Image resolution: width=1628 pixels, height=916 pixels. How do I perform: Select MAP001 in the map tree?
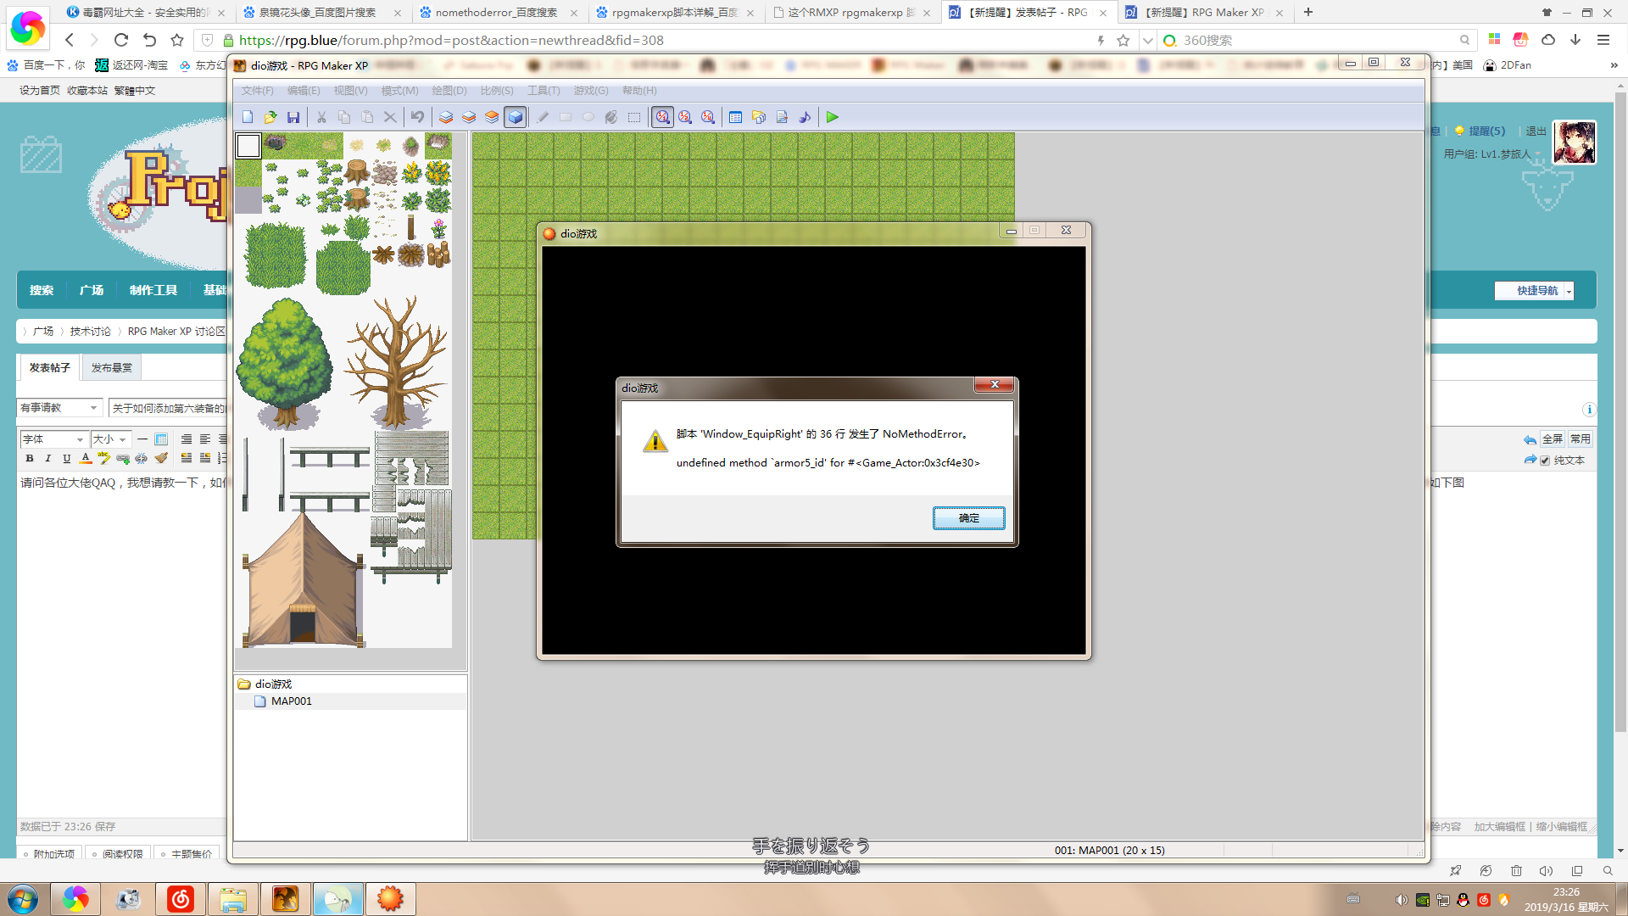[x=291, y=701]
